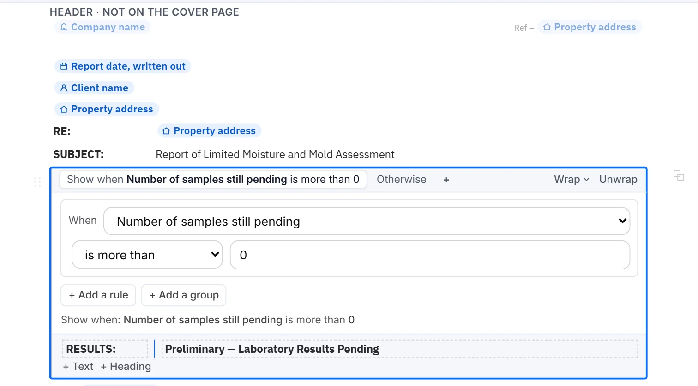
Task: Add a new condition branch with plus tab
Action: (x=446, y=180)
